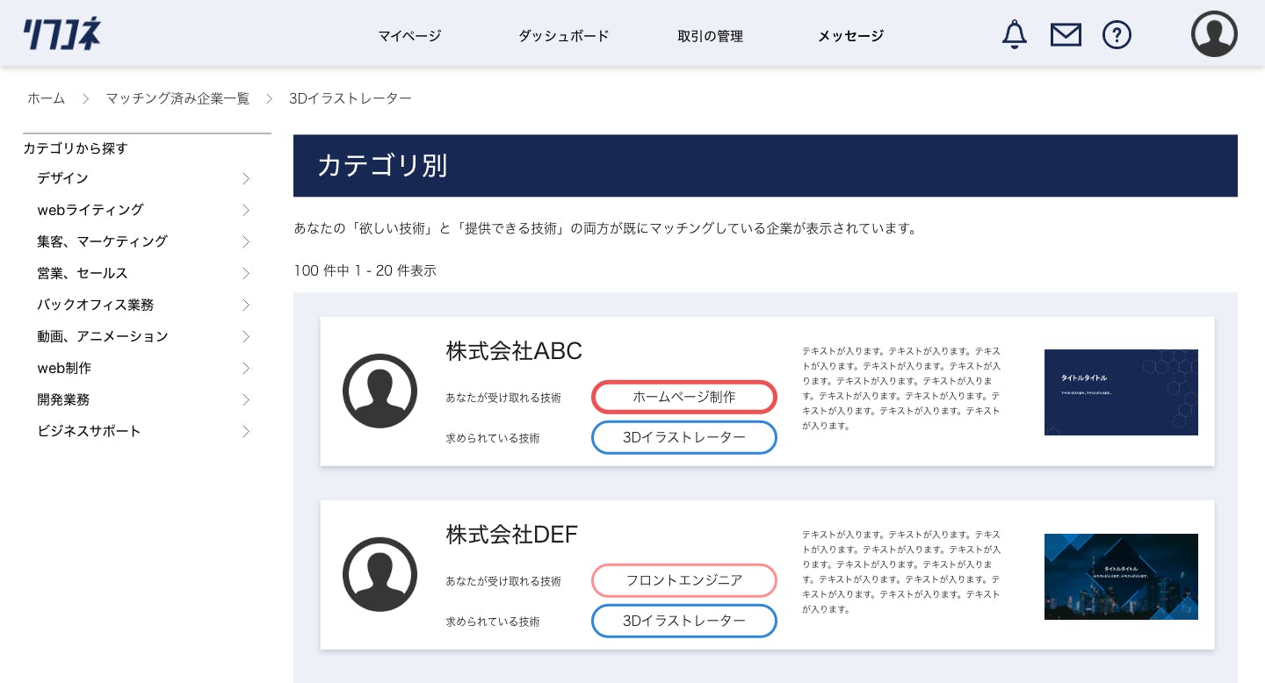Open the マイページ menu item
This screenshot has width=1265, height=683.
point(409,36)
